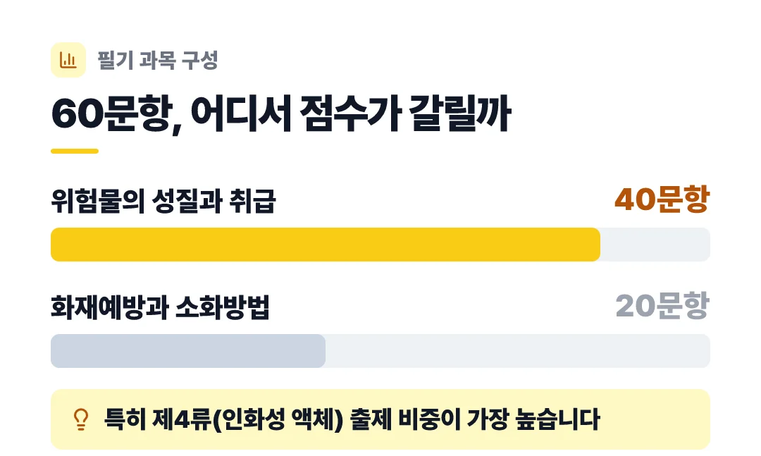Click the 구성 word next to the chart icon
This screenshot has width=761, height=456.
[x=199, y=60]
